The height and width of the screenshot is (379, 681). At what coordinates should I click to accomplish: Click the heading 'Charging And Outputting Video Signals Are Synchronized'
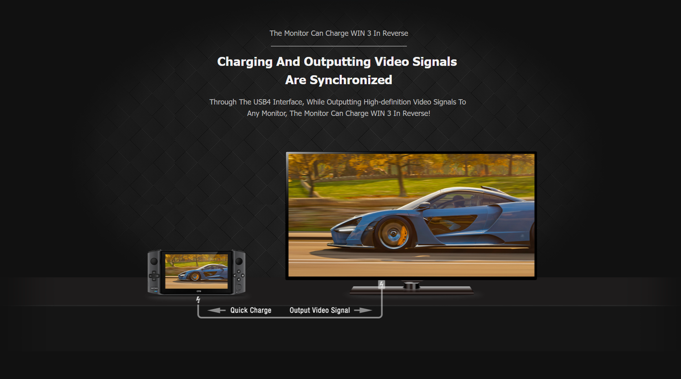(337, 71)
